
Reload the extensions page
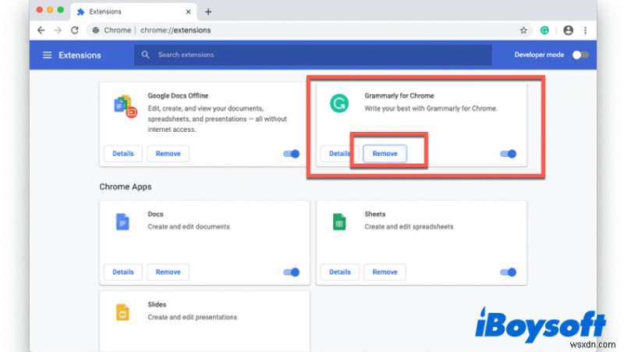(x=75, y=30)
